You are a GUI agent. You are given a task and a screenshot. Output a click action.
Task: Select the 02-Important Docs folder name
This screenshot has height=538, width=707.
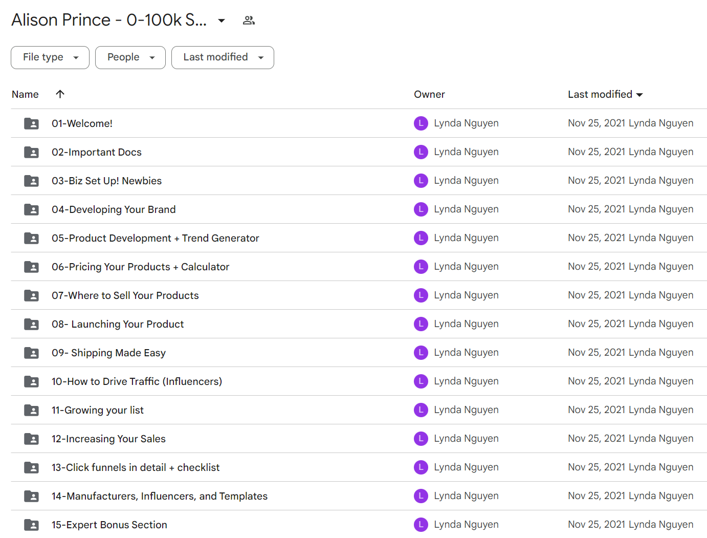coord(97,152)
